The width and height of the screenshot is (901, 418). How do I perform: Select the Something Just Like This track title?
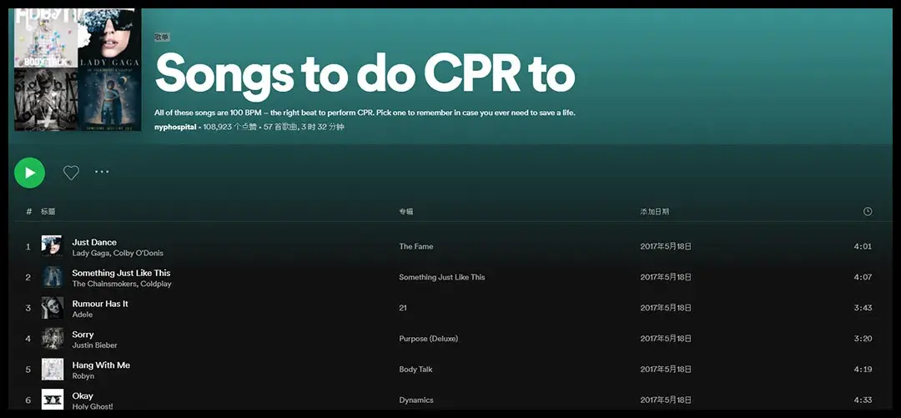121,273
